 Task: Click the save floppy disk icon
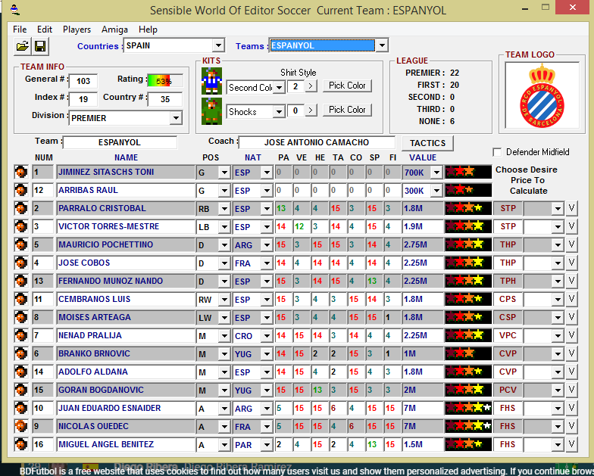40,46
